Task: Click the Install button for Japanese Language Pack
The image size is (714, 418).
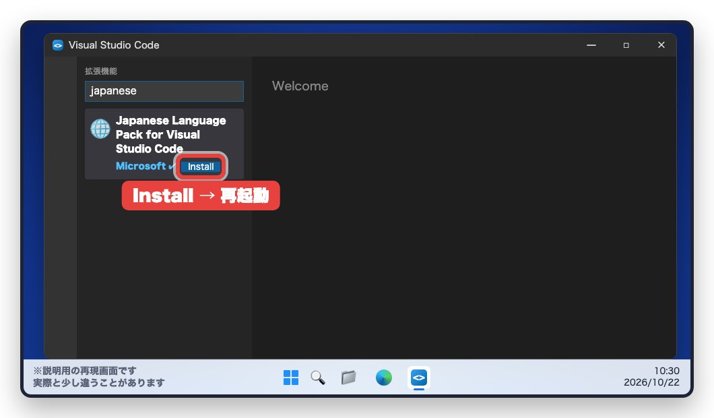Action: (x=201, y=167)
